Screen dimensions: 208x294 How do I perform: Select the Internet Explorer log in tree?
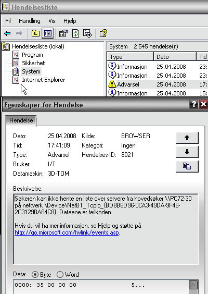click(x=43, y=80)
